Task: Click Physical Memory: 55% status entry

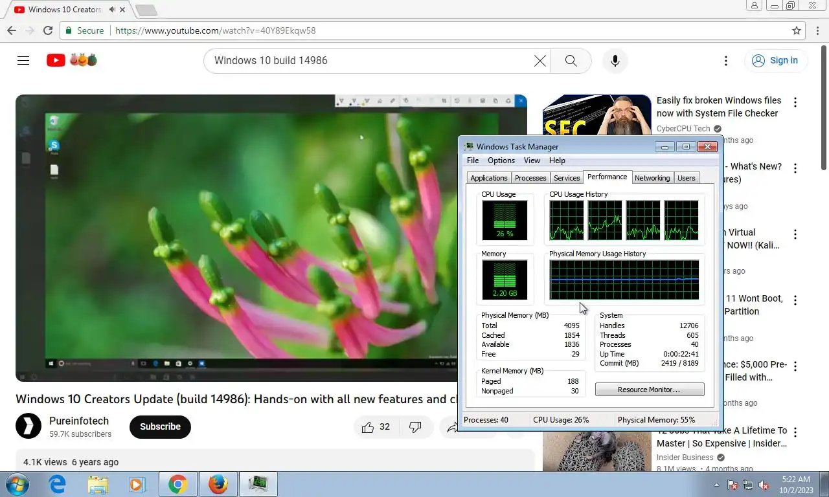Action: [x=656, y=420]
